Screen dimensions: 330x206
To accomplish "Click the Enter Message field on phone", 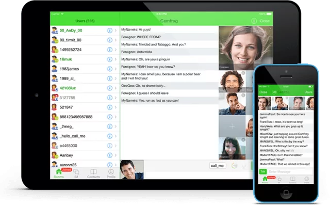I will [290, 171].
